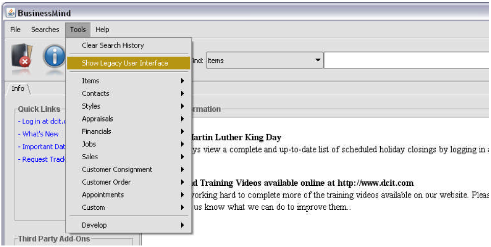Click the Martin Luther King Day heading
Viewport: 491px width, 247px height.
point(236,137)
